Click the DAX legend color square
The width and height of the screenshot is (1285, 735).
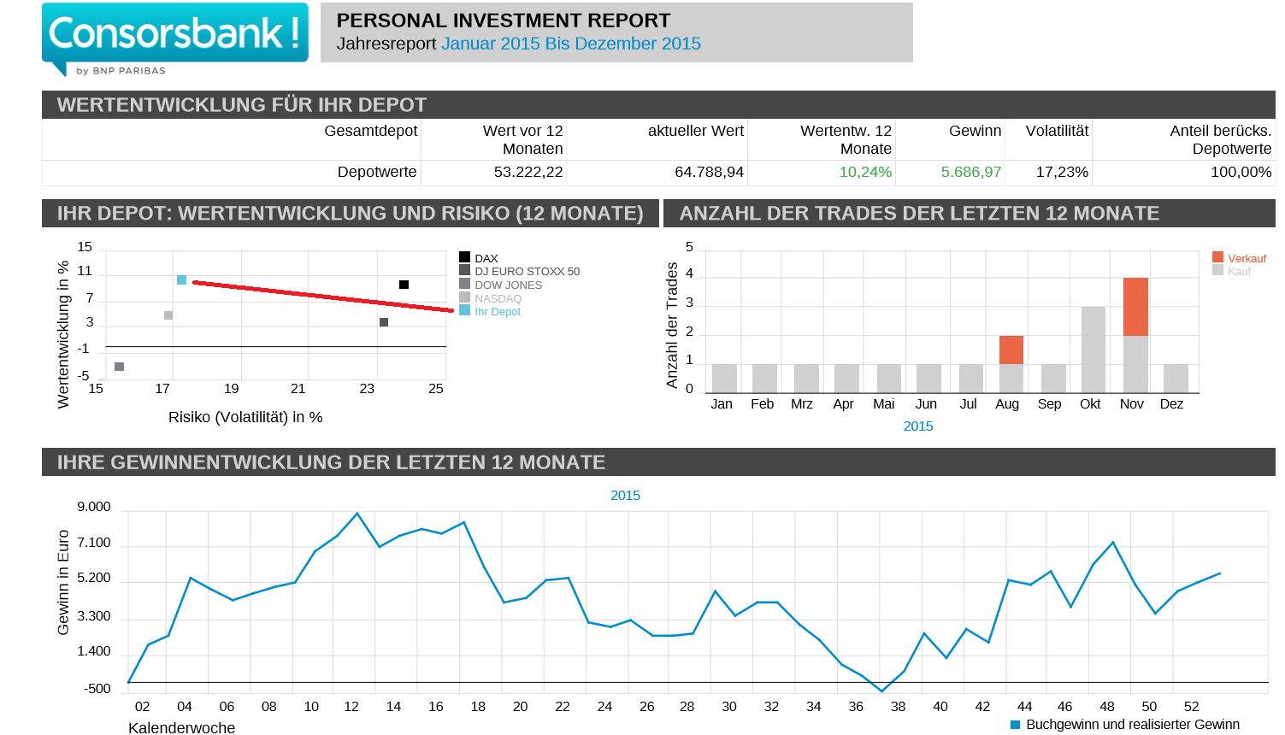pos(464,257)
